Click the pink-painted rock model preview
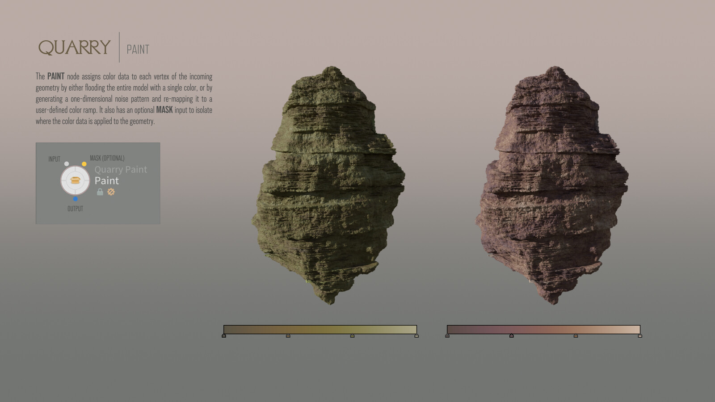 [x=552, y=185]
